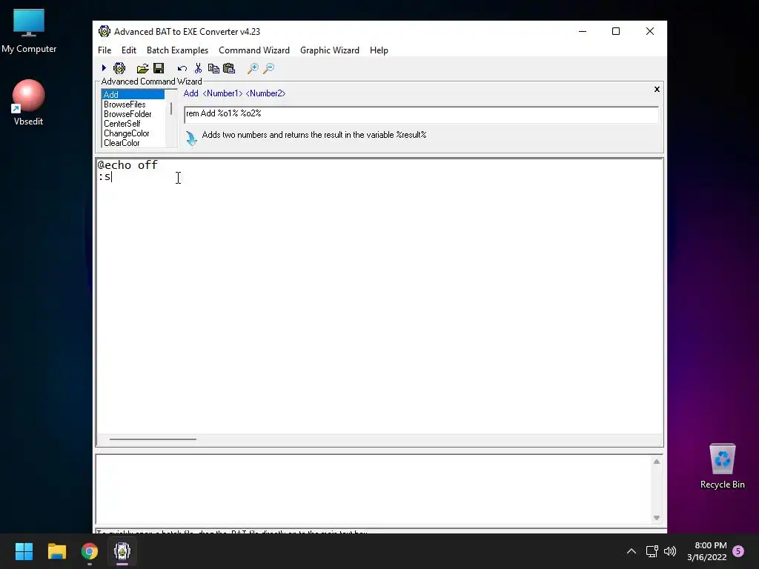Minimize the BAT to EXE Converter window
Viewport: 759px width, 569px height.
583,31
